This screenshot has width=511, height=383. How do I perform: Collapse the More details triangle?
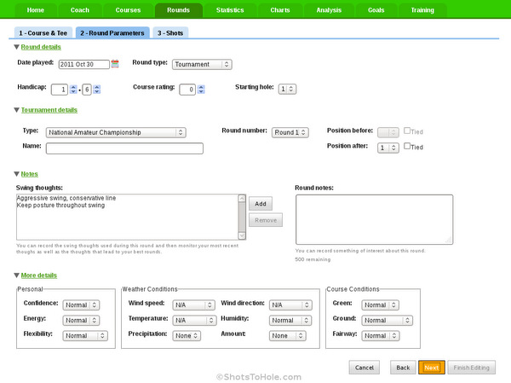17,276
